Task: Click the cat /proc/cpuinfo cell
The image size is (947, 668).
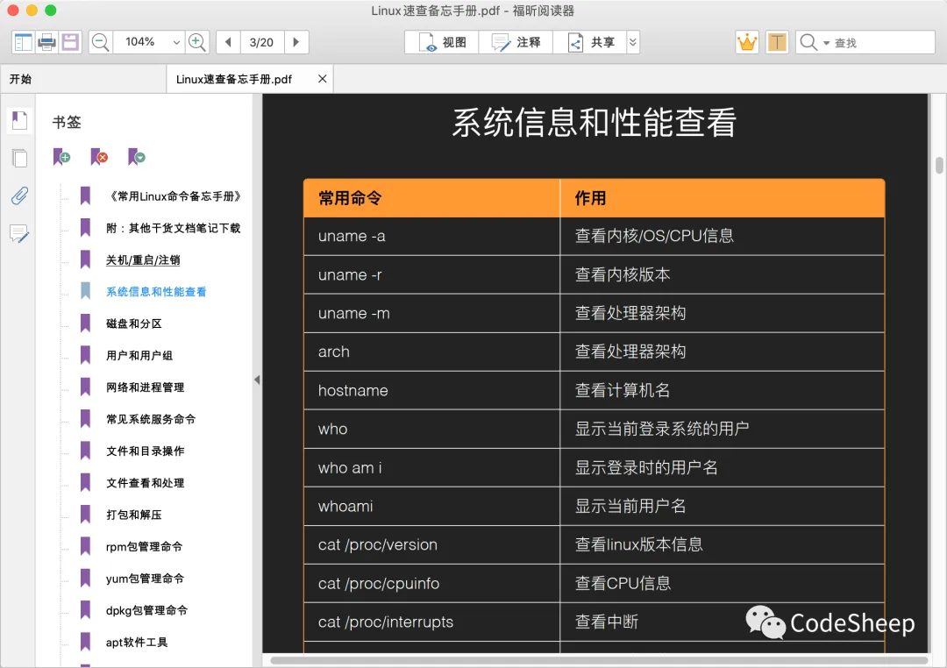Action: [x=431, y=584]
